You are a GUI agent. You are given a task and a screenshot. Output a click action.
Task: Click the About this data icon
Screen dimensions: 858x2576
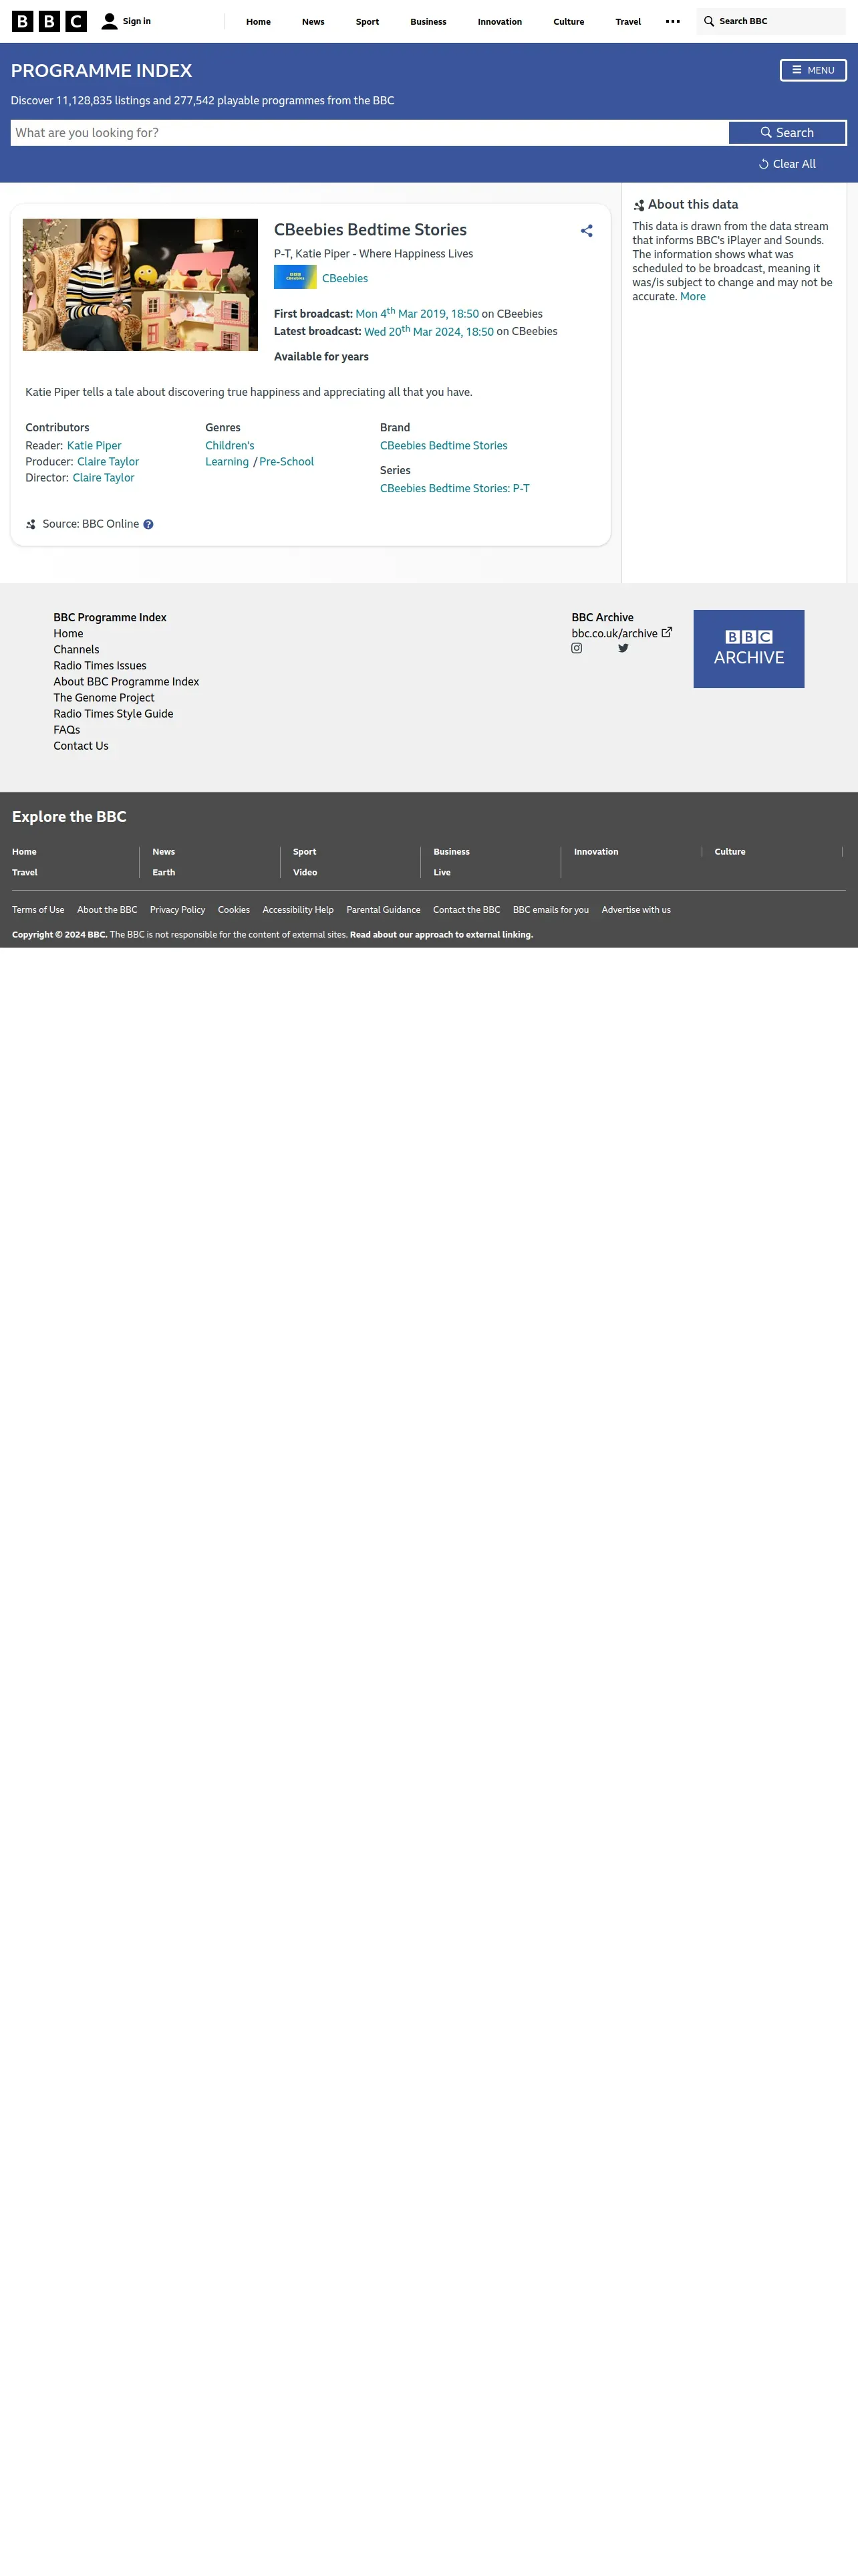639,205
